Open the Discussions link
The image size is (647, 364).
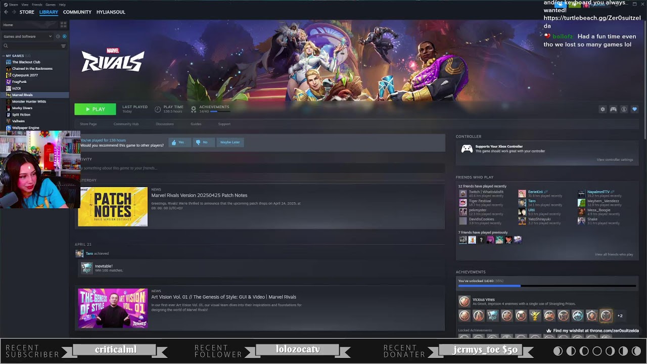tap(165, 124)
